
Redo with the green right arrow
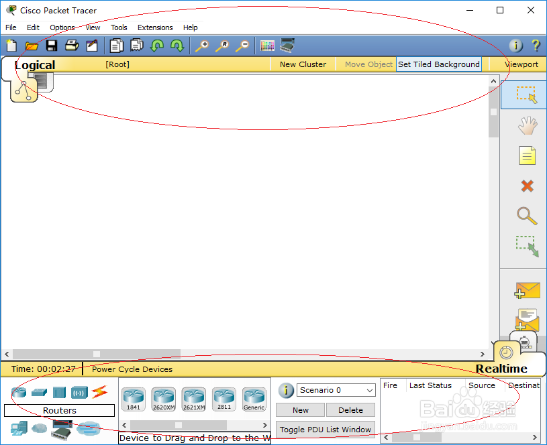177,46
